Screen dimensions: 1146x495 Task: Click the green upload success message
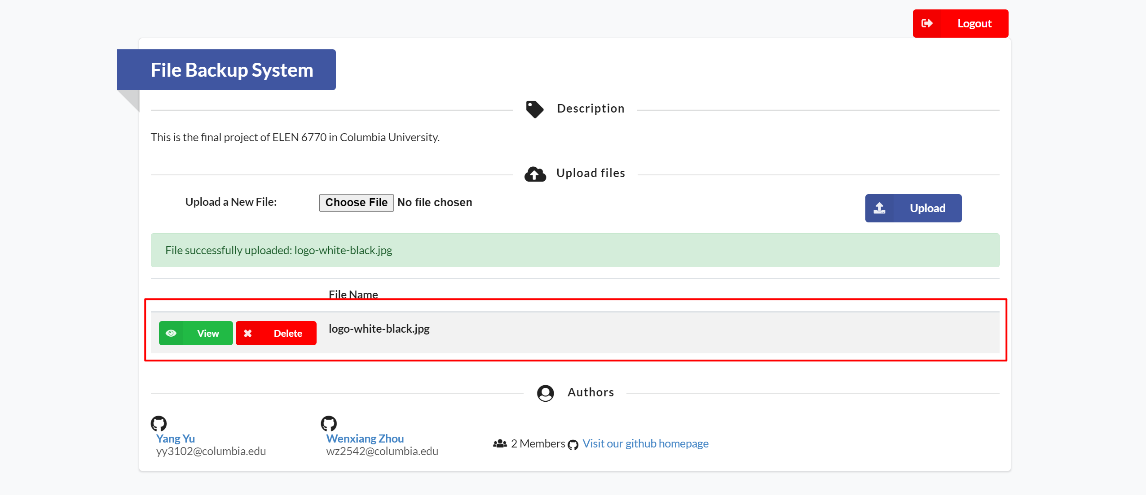pyautogui.click(x=575, y=250)
